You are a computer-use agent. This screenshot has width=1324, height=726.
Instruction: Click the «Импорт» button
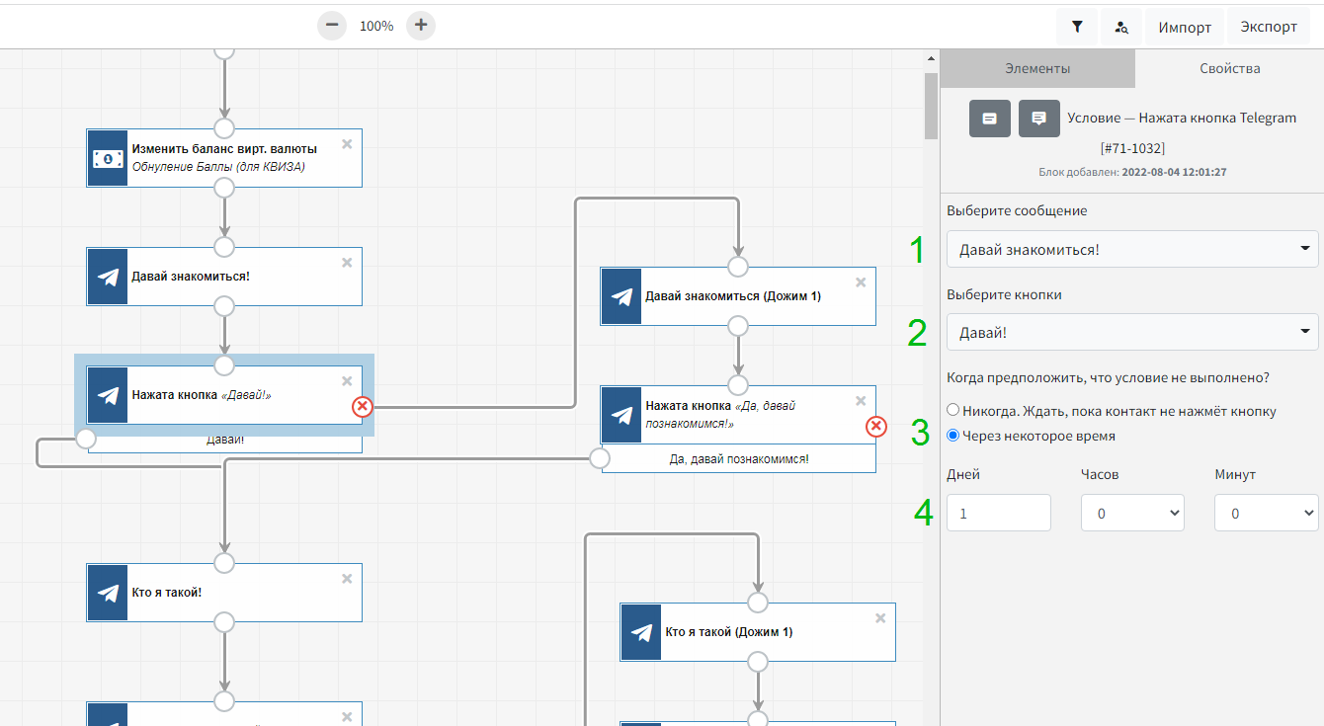point(1185,27)
